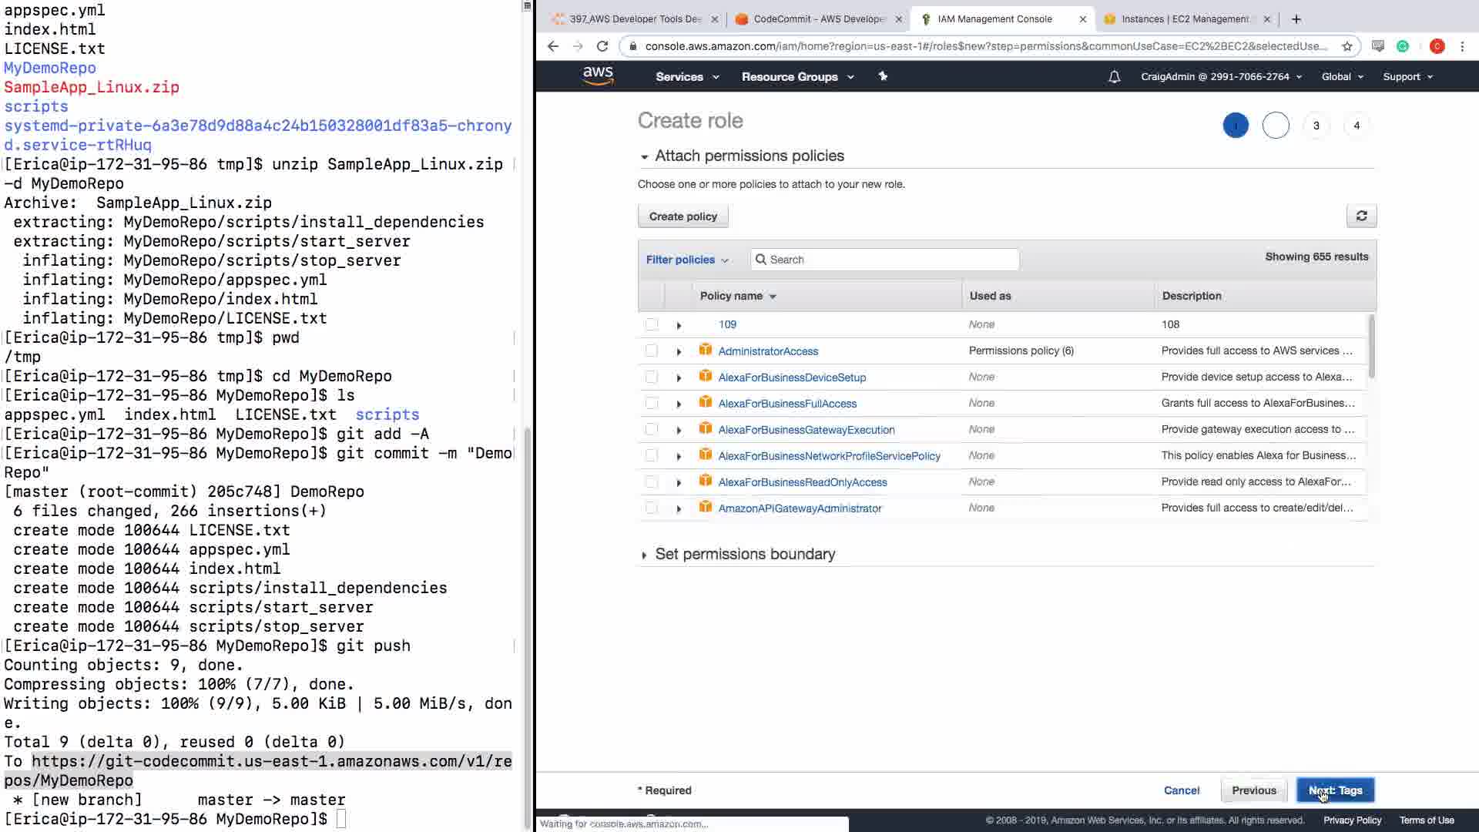Refresh the policy list with refresh icon
Screen dimensions: 1479x832
1361,216
